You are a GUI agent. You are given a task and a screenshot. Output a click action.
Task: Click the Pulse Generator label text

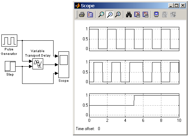click(x=9, y=51)
